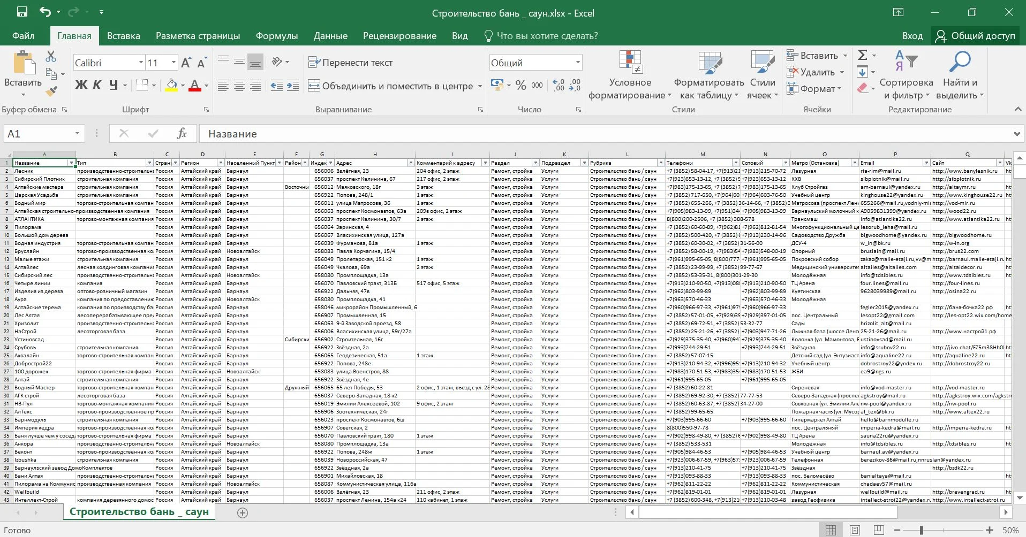Save the workbook with the floppy icon
Screen dimensions: 1026x537
tap(22, 12)
